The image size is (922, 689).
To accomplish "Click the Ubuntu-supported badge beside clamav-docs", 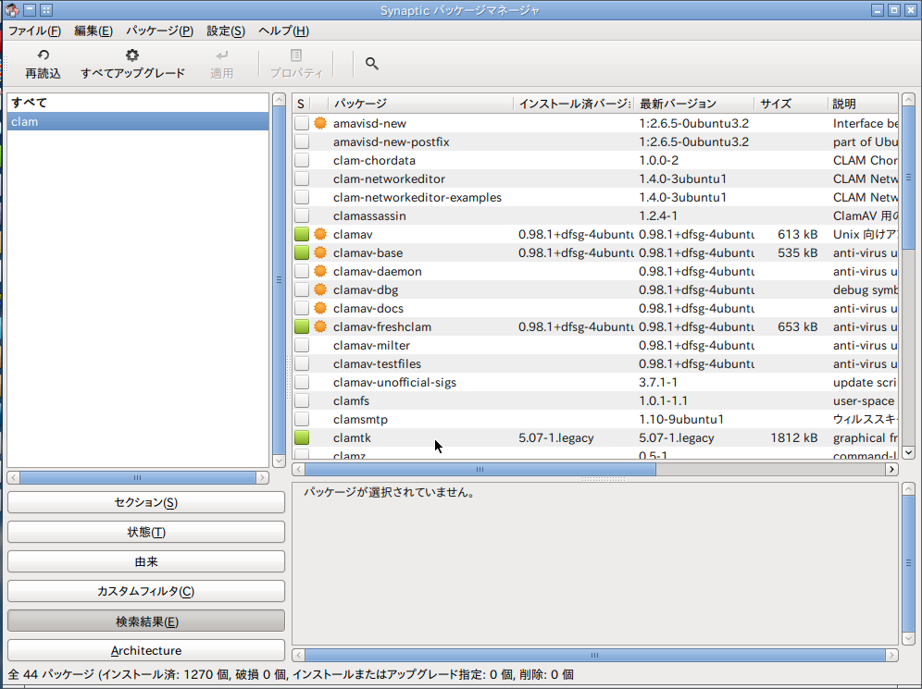I will pyautogui.click(x=320, y=308).
